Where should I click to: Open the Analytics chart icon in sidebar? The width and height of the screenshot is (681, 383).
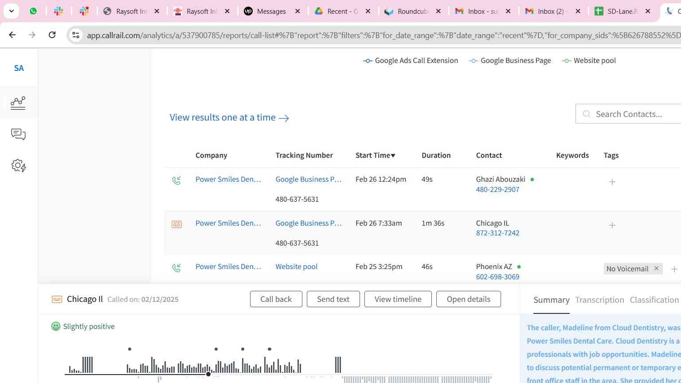pyautogui.click(x=18, y=103)
